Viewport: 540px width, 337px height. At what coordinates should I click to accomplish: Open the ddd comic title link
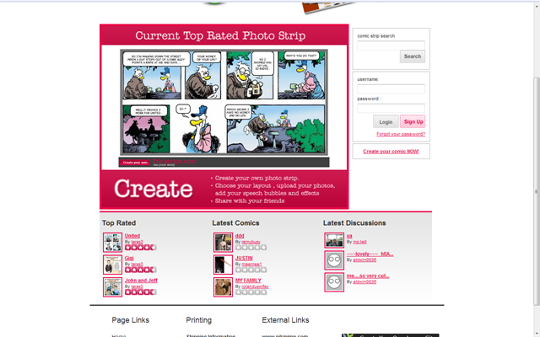240,236
